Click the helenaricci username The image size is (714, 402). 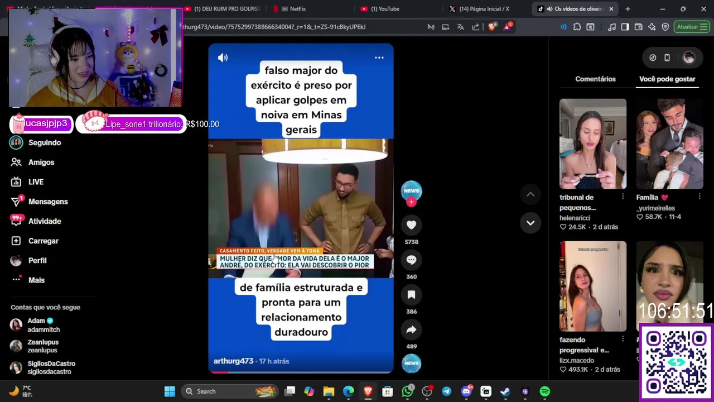(x=575, y=218)
